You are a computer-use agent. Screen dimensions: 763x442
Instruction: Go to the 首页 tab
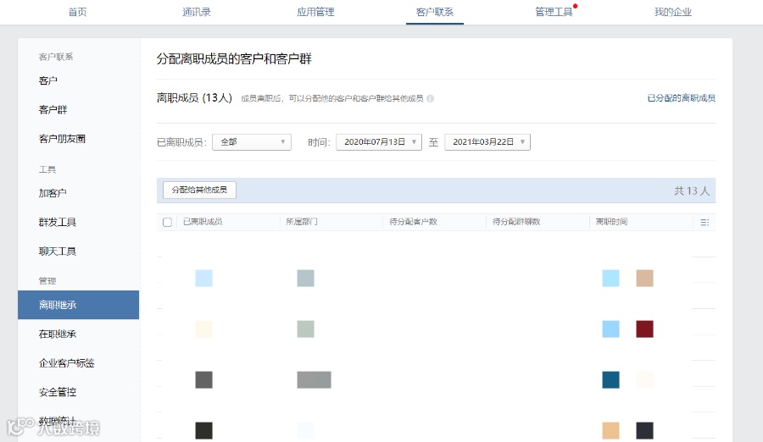[x=77, y=12]
